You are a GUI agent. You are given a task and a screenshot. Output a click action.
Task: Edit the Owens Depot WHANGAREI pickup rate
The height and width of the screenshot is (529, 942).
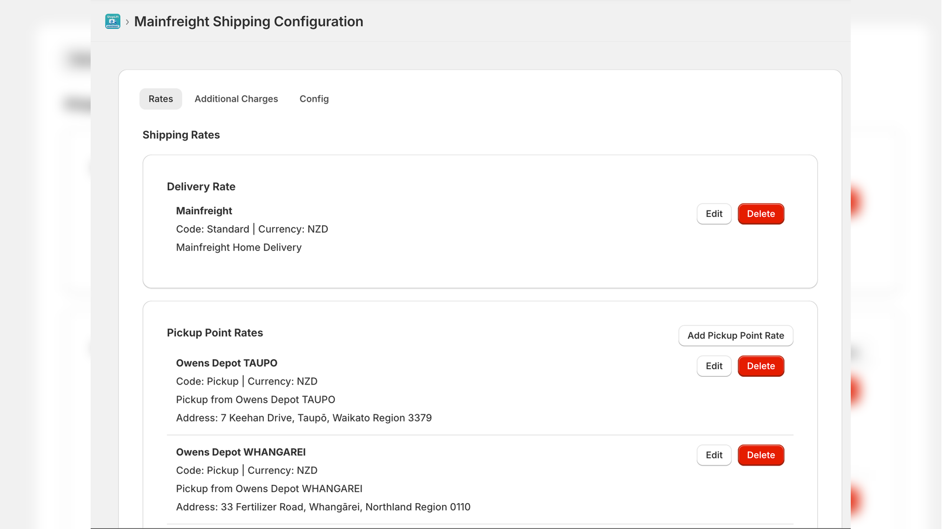click(714, 455)
